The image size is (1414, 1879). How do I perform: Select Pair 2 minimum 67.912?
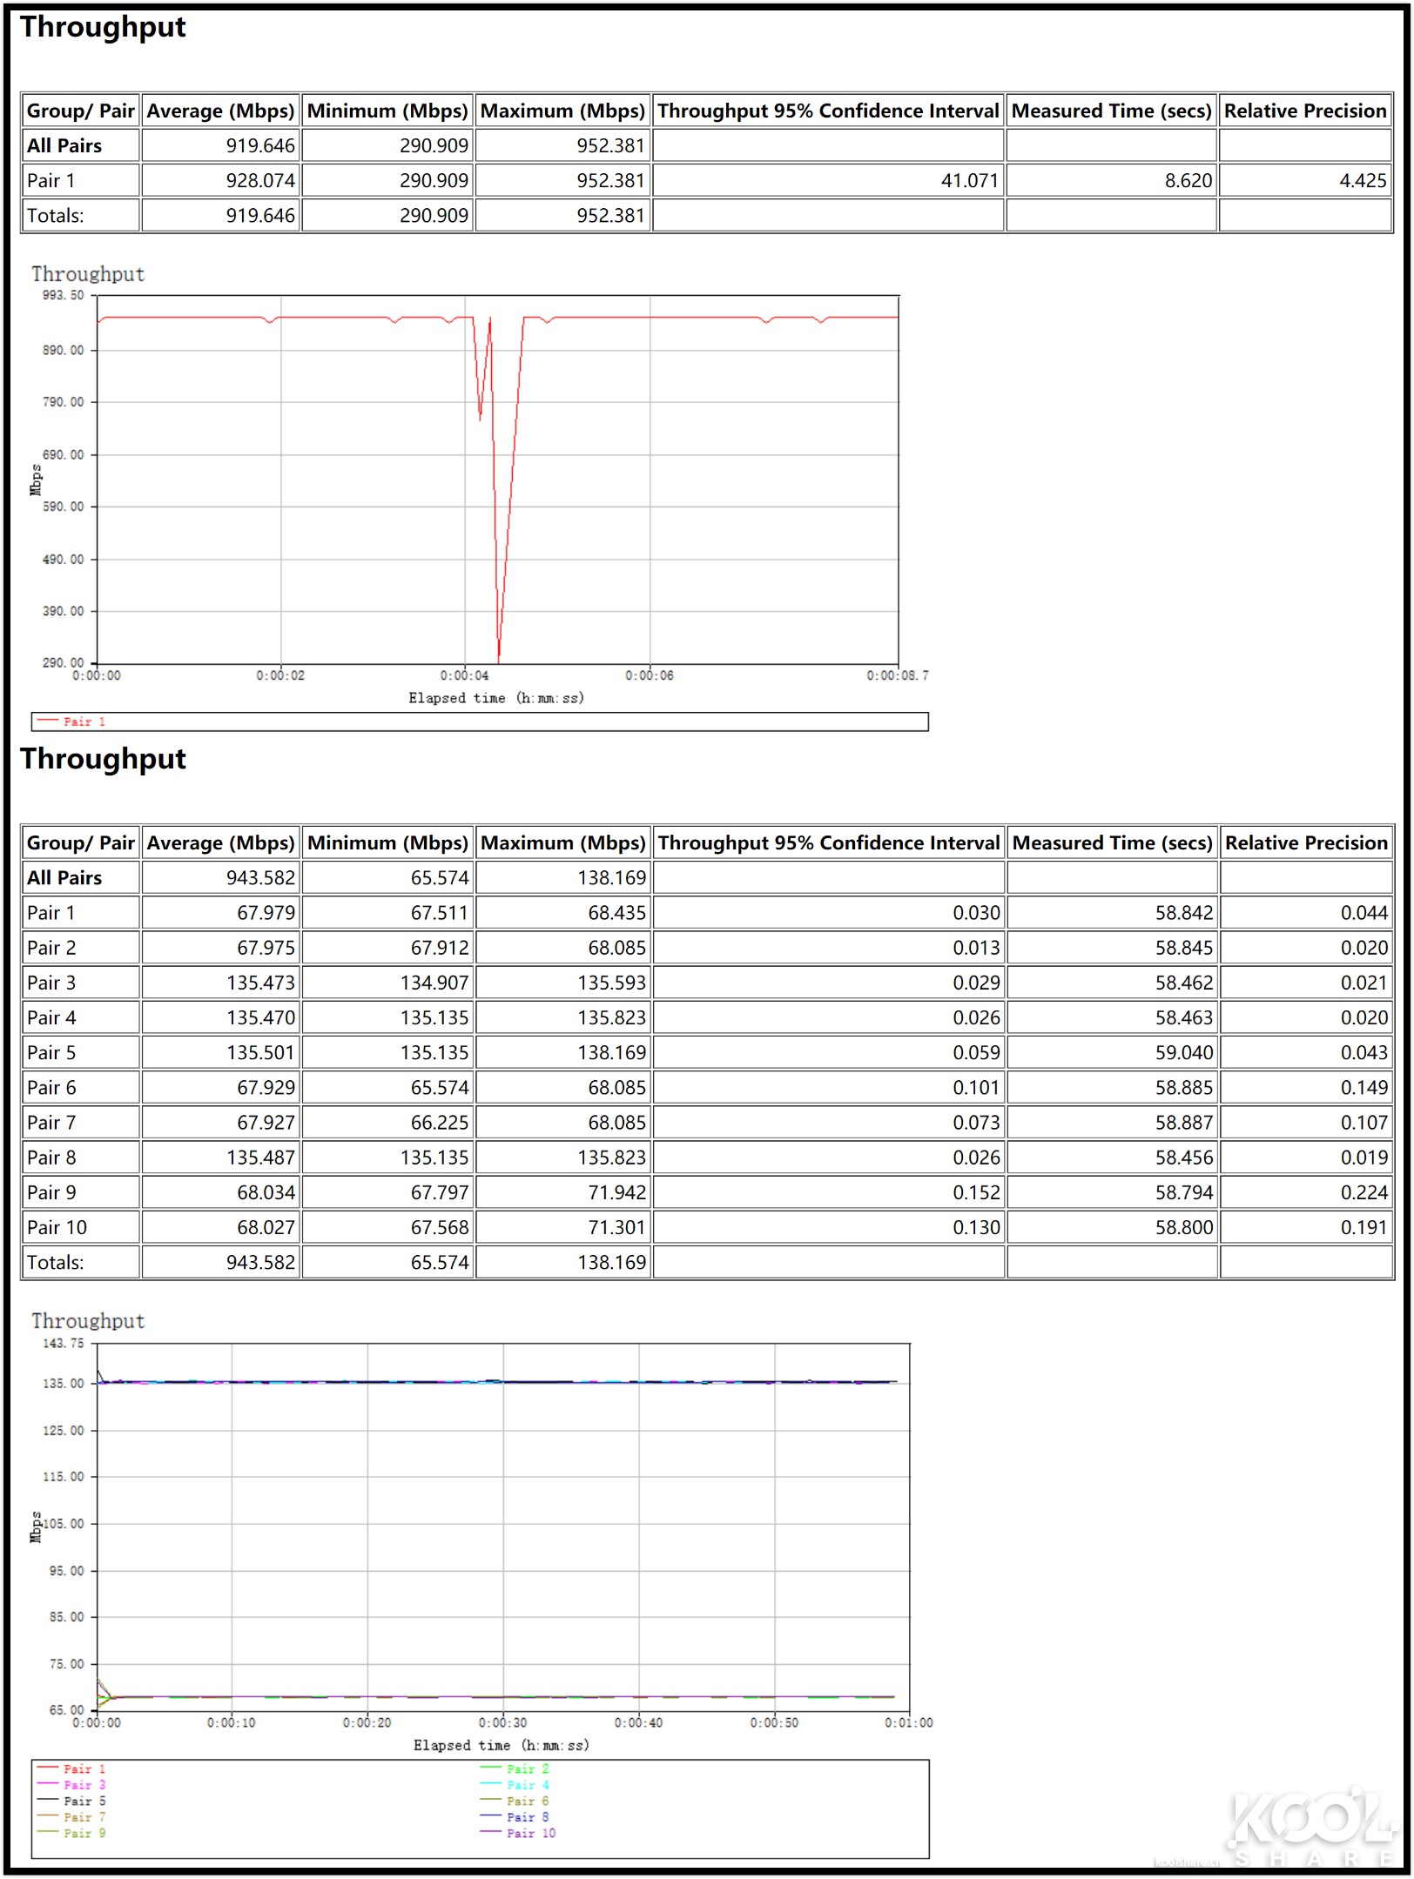point(440,948)
